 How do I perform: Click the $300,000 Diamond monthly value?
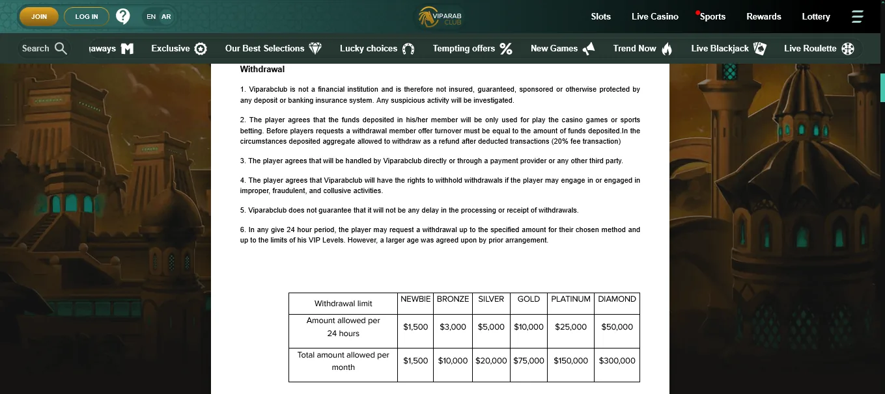tap(617, 361)
